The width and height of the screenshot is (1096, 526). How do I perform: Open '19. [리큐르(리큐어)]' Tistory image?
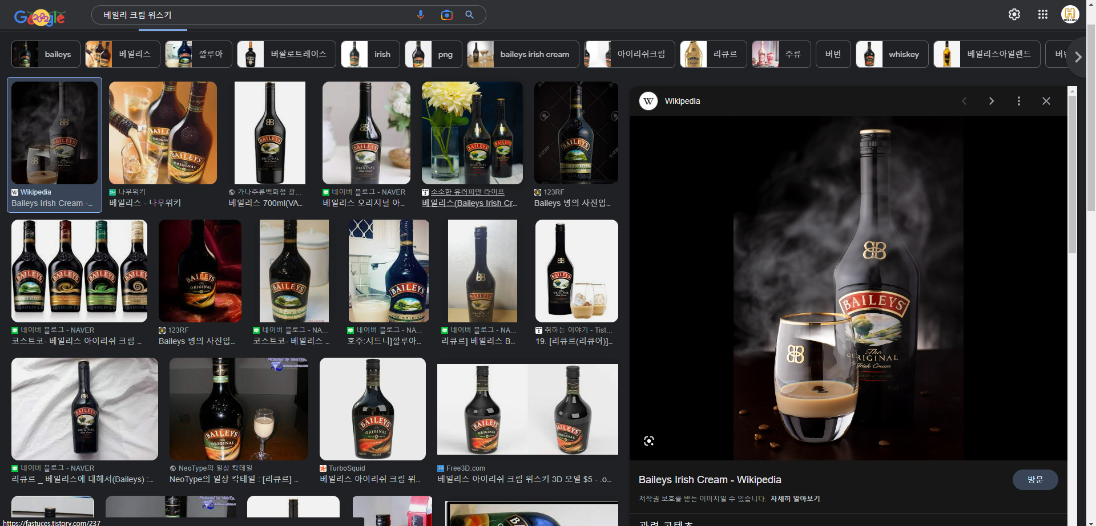pyautogui.click(x=577, y=271)
